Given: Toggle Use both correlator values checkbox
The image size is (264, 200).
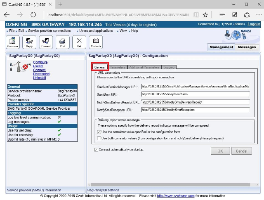Looking at the screenshot, I should (x=99, y=139).
